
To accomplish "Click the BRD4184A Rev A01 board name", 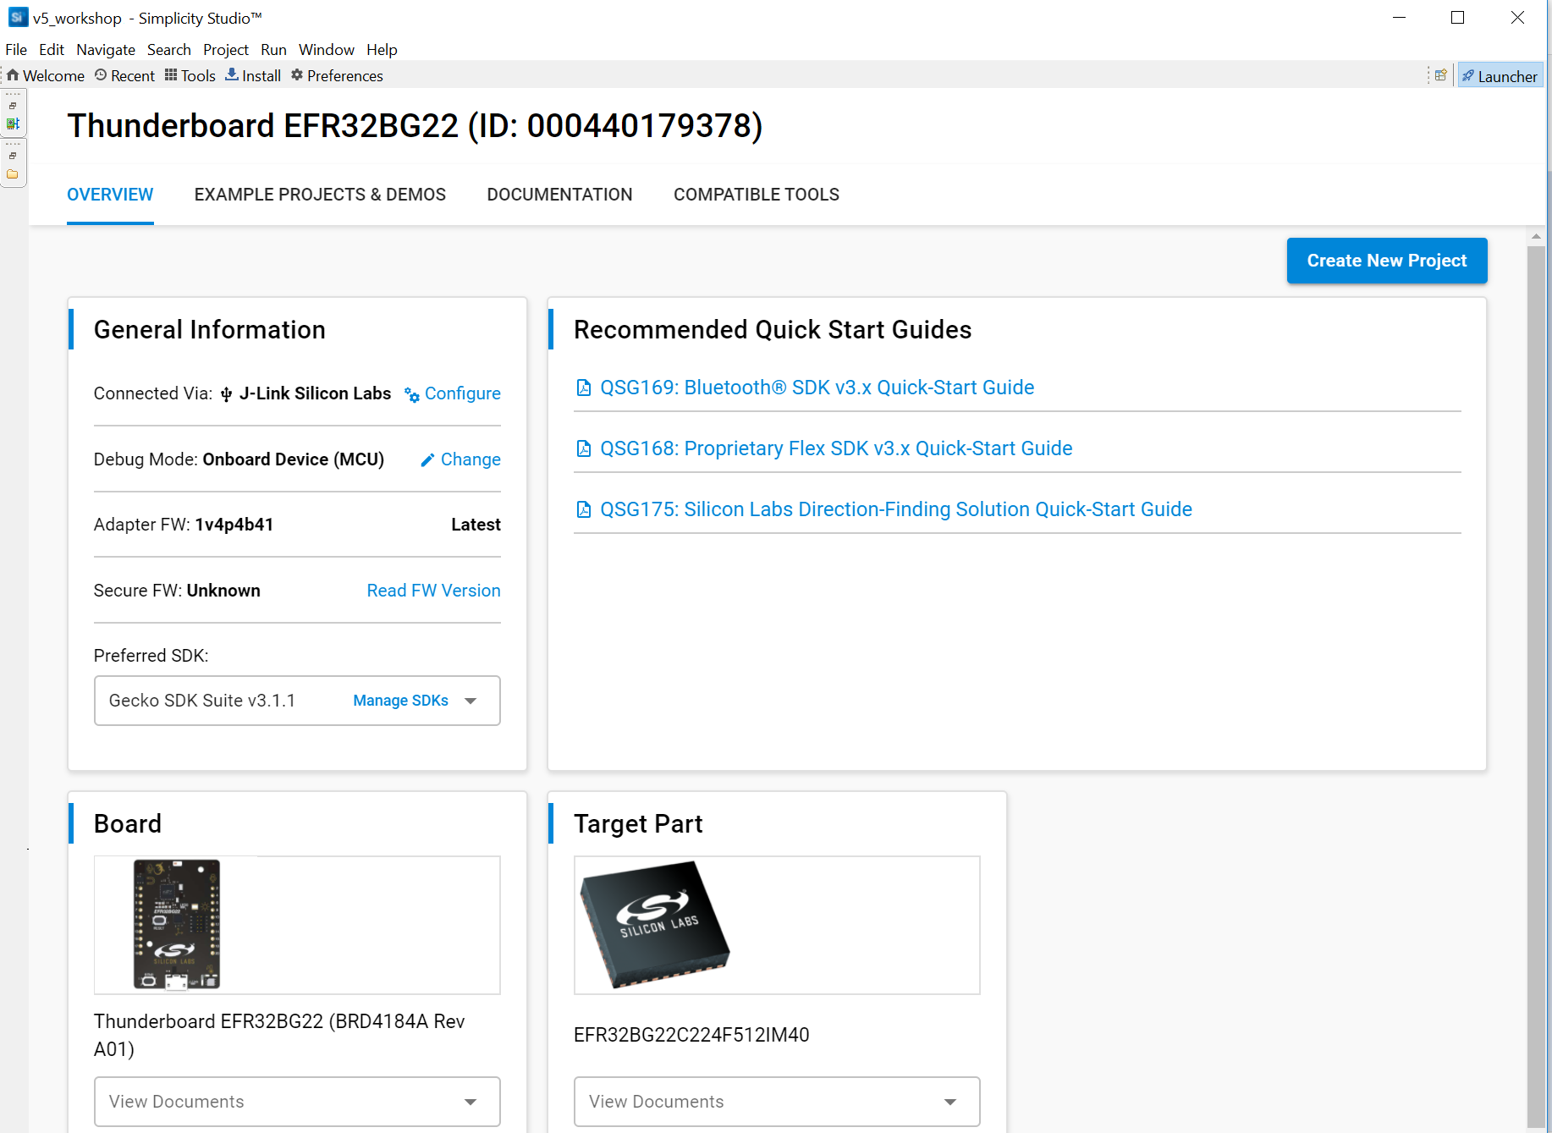I will (x=279, y=1035).
